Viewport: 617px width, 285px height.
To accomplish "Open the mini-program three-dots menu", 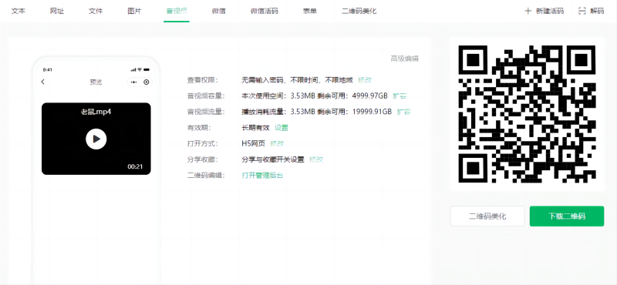I will 133,82.
